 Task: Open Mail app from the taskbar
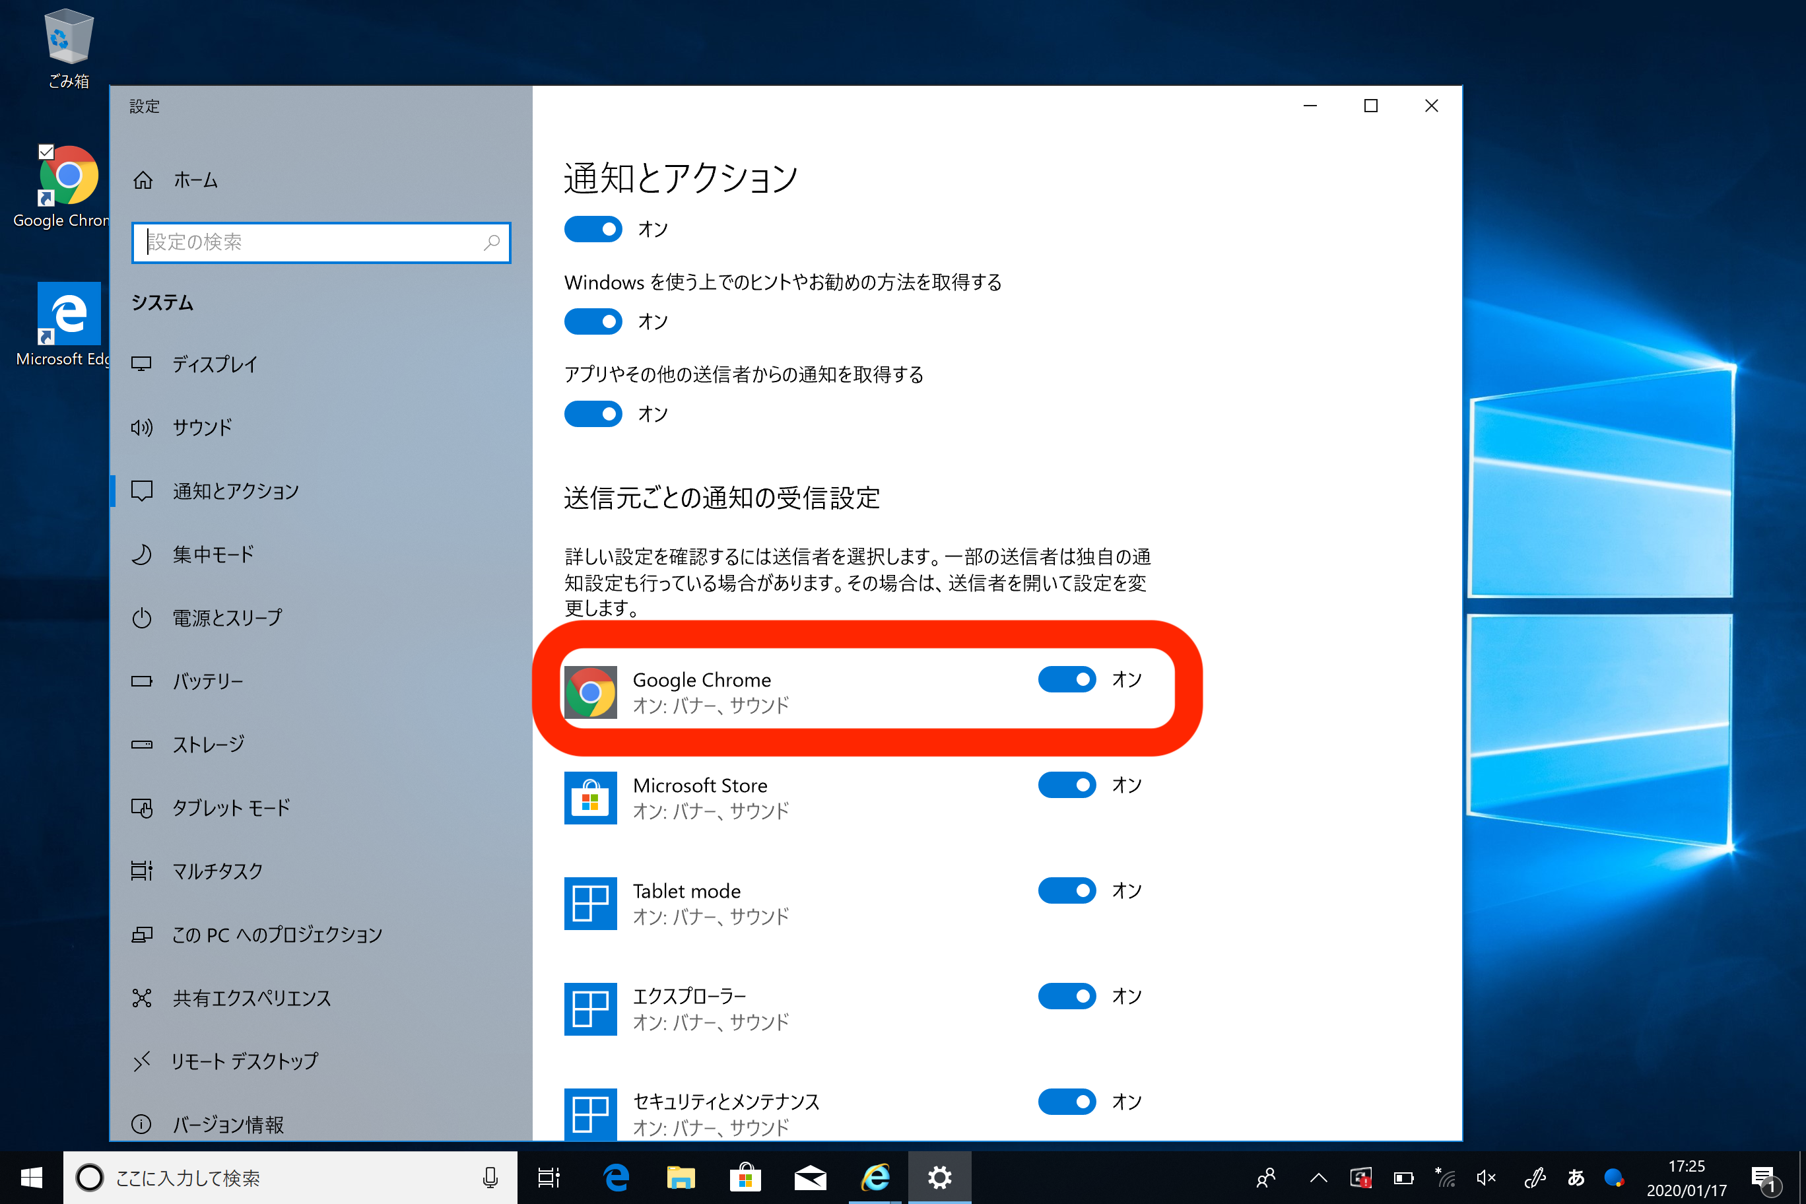[x=810, y=1178]
